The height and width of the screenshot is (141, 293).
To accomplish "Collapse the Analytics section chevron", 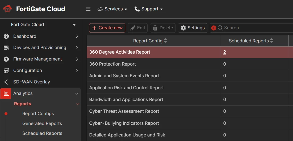I will pos(77,94).
